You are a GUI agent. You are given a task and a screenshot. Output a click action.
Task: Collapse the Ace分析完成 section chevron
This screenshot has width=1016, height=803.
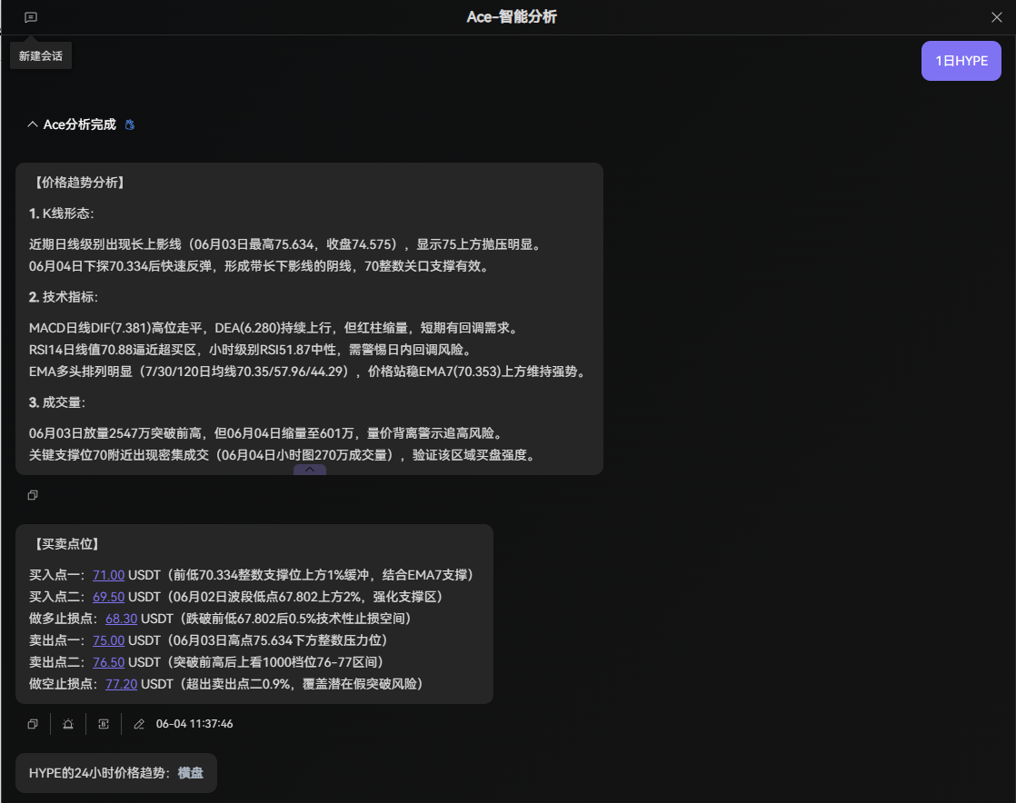33,124
